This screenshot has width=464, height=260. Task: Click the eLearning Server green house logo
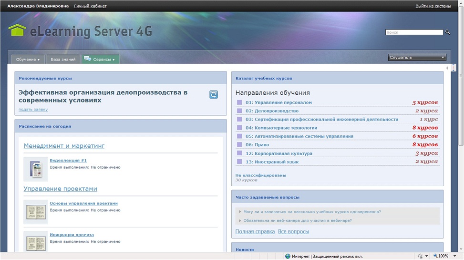point(17,30)
